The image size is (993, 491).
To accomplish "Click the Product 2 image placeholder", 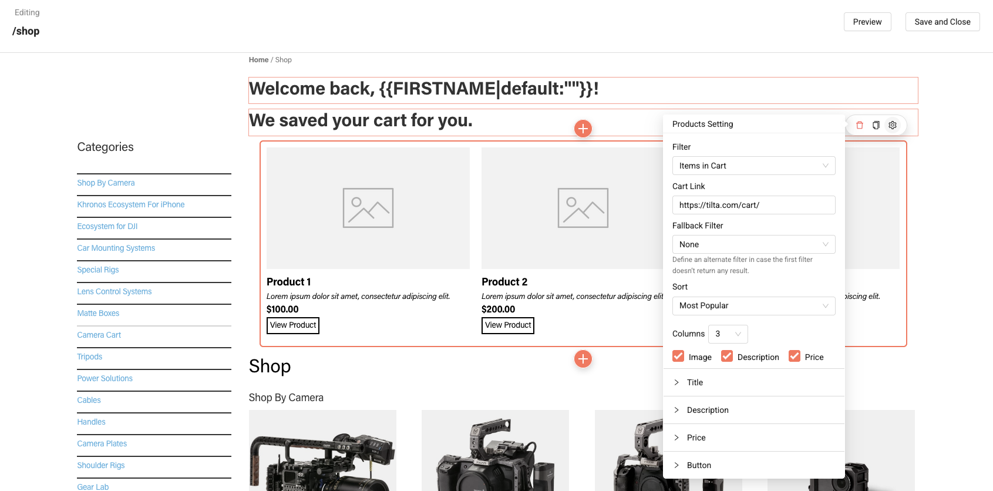I will [583, 208].
